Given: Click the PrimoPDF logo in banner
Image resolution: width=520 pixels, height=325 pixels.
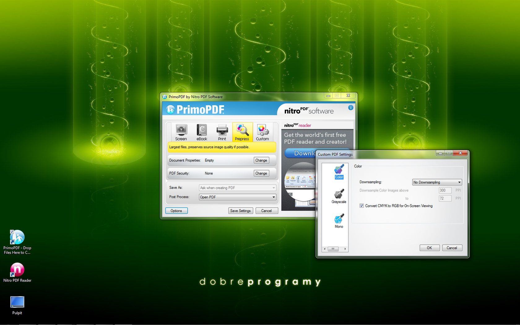Looking at the screenshot, I should tap(195, 109).
